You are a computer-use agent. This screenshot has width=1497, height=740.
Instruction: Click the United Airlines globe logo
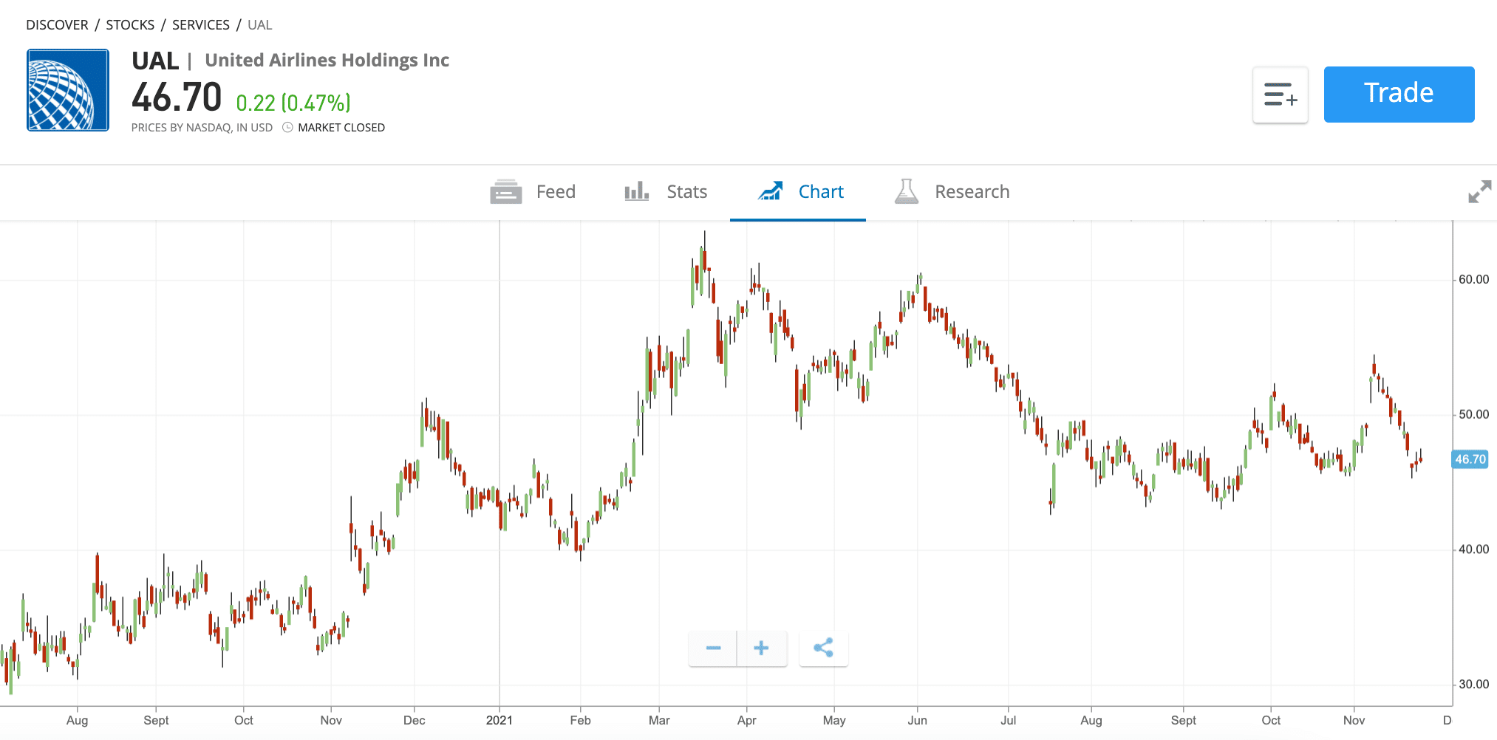pos(68,90)
